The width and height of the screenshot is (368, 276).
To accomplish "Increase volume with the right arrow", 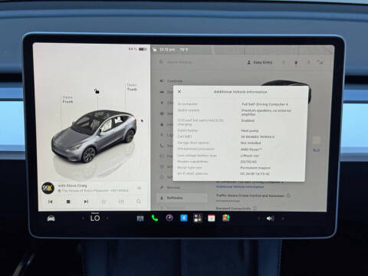I will tap(283, 219).
